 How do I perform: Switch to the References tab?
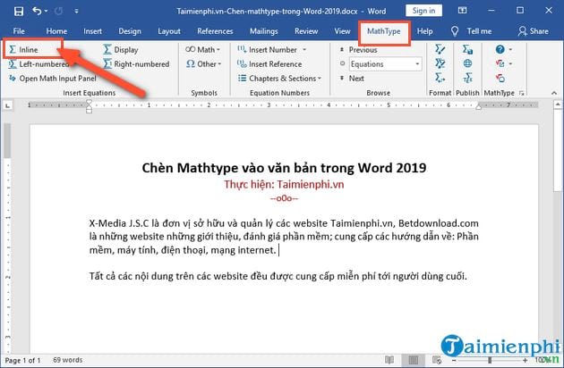coord(214,30)
